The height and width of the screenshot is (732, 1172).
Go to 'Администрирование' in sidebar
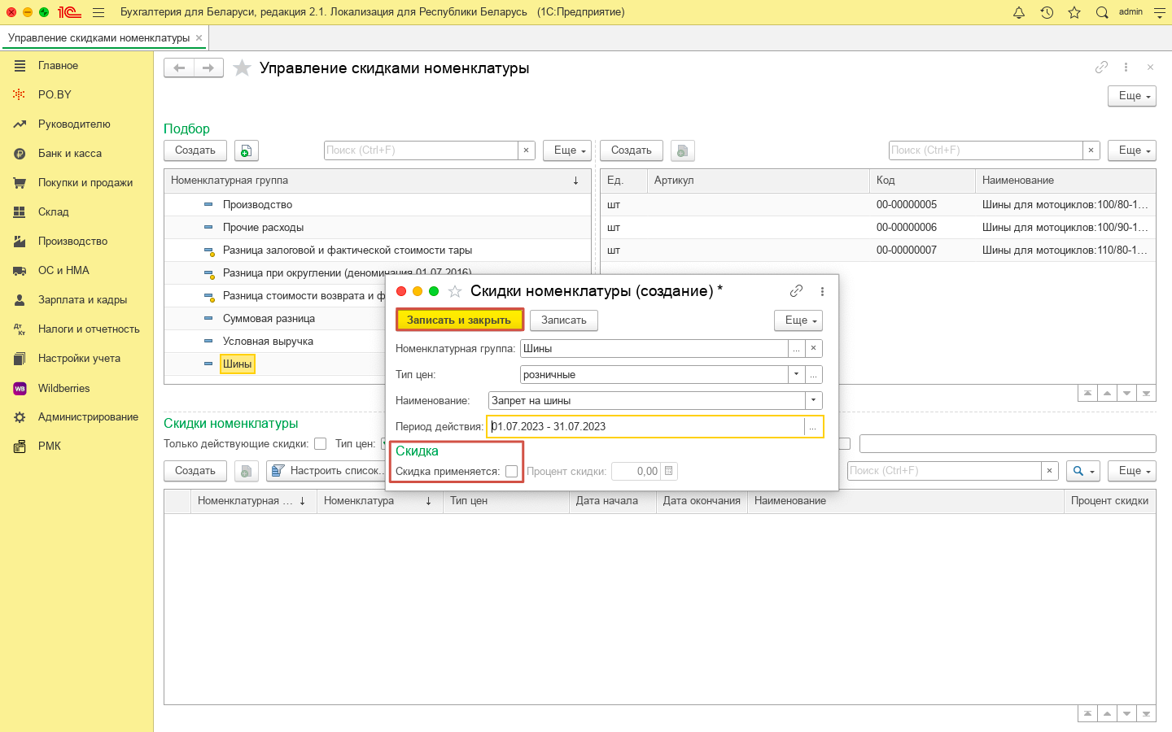(88, 416)
